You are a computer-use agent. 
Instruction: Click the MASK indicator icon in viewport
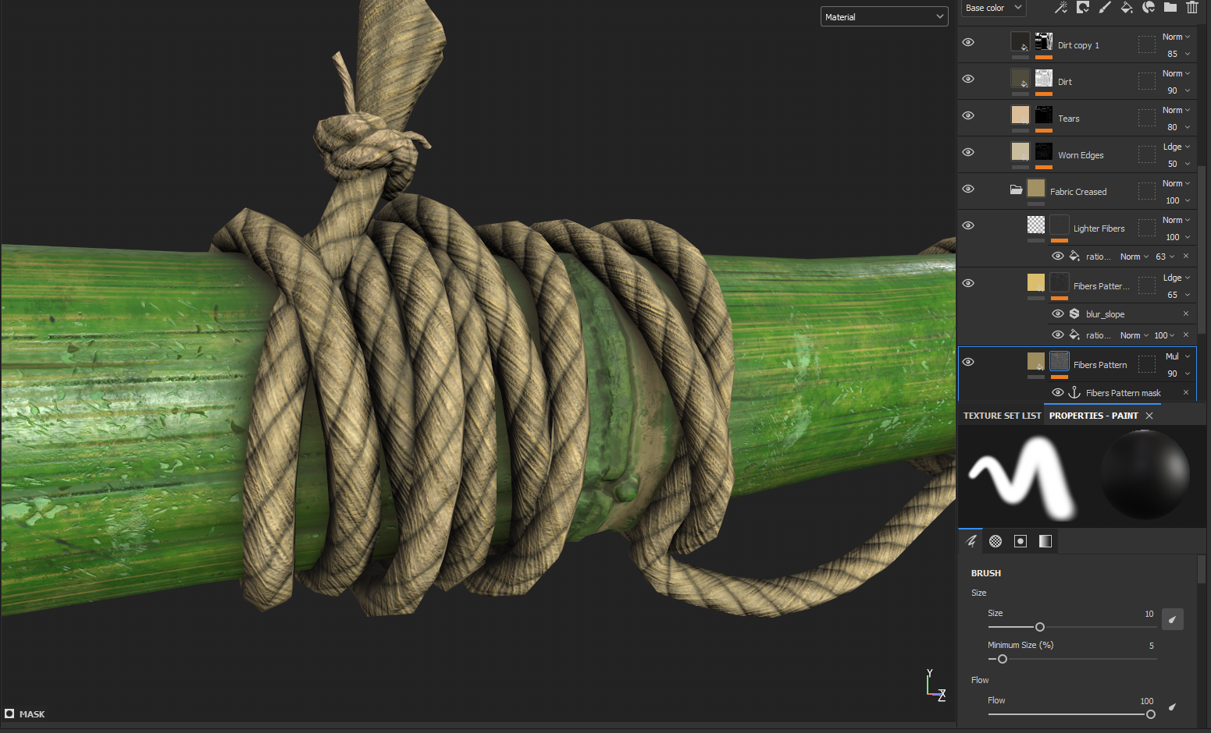[9, 714]
